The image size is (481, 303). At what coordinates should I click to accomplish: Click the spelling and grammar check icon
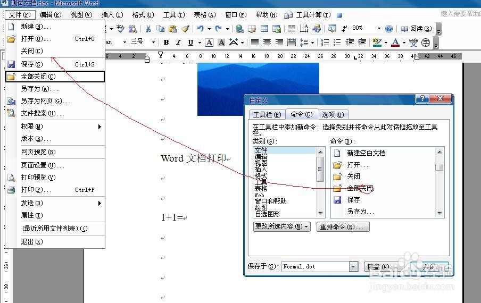tap(121, 29)
